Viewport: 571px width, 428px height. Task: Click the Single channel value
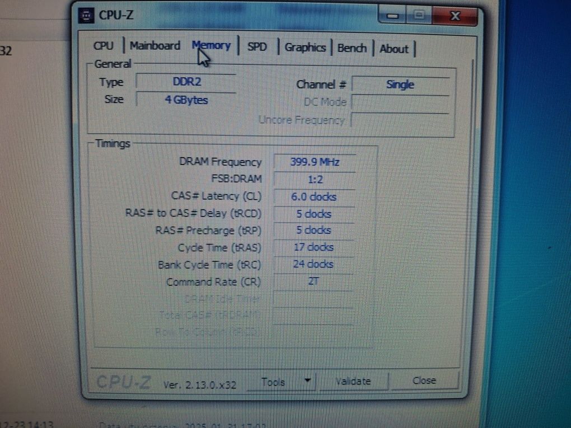(x=400, y=85)
